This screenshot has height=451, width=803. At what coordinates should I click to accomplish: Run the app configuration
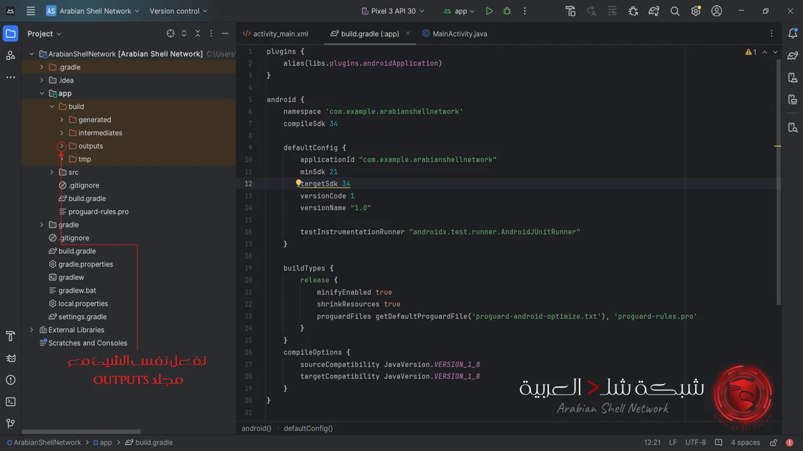click(489, 11)
